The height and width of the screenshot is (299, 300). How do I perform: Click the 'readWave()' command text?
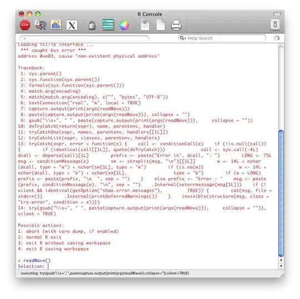37,261
